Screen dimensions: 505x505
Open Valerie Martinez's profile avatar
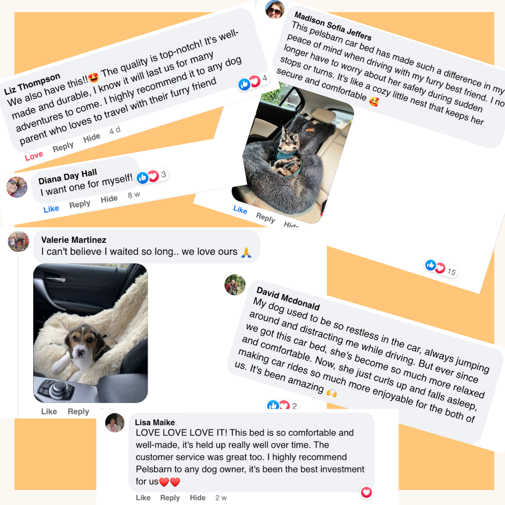click(x=18, y=241)
